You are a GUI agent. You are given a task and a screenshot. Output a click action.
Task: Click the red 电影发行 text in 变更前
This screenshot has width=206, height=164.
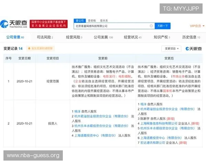109,77
